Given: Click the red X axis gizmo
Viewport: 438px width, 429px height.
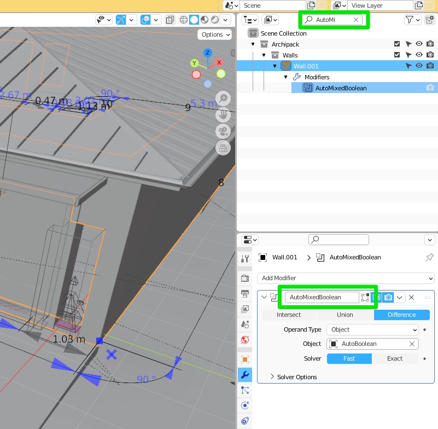Looking at the screenshot, I should click(x=219, y=62).
